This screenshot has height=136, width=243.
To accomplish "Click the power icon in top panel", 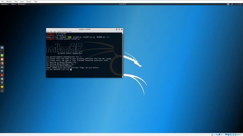I will [240, 4].
